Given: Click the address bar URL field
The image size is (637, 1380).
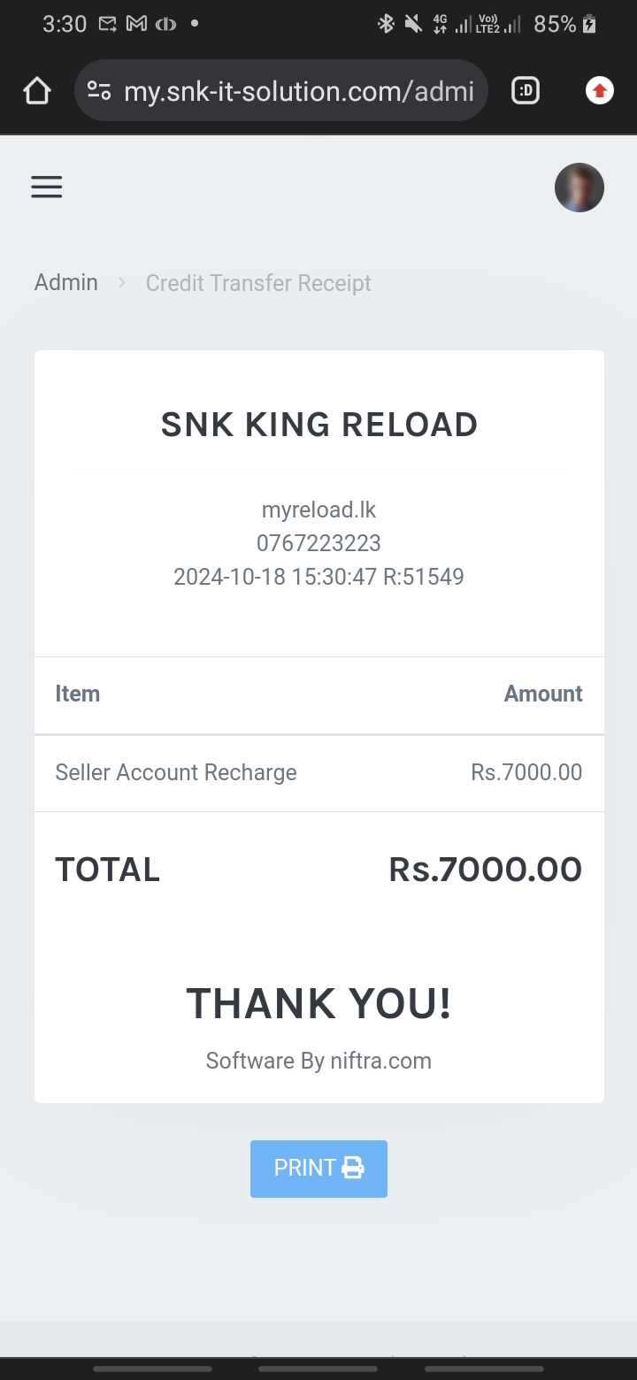Looking at the screenshot, I should pos(298,91).
